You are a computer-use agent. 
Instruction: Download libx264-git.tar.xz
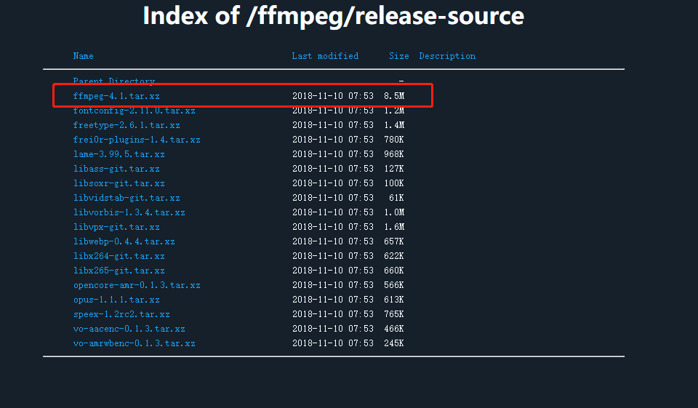[x=119, y=256]
